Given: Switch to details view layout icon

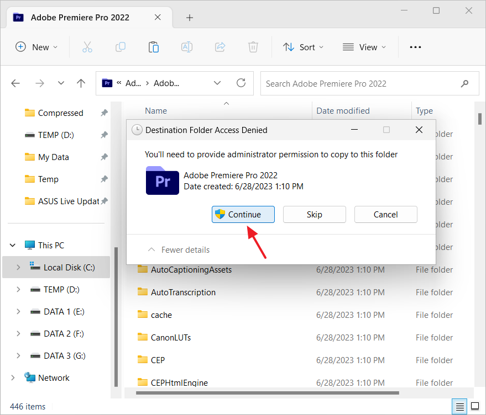Looking at the screenshot, I should (x=459, y=407).
